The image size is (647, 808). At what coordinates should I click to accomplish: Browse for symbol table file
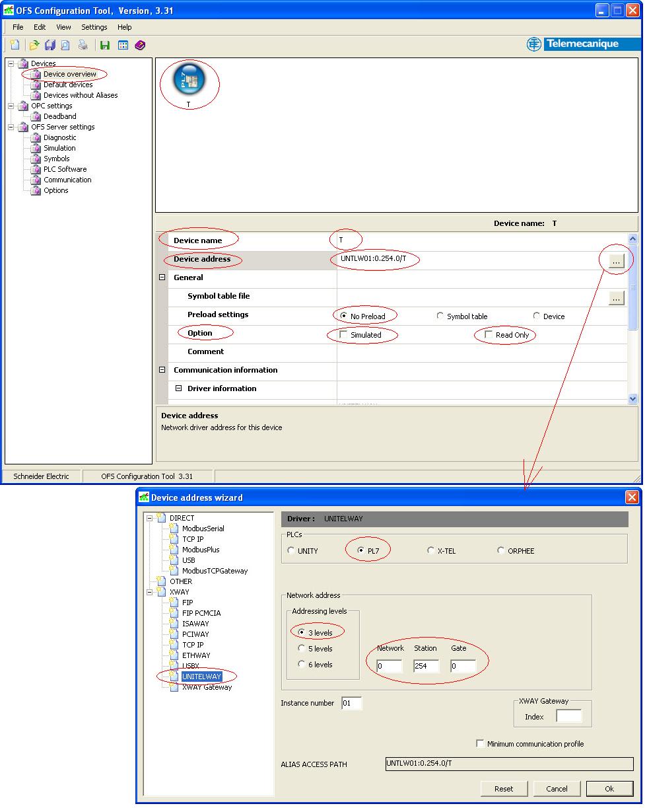click(x=616, y=298)
